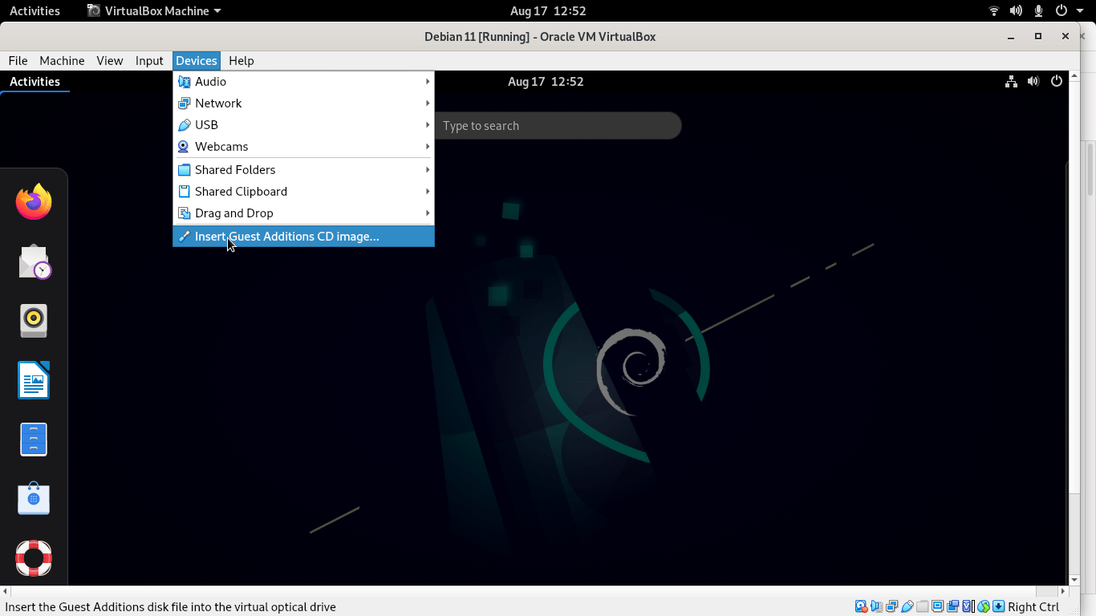Viewport: 1096px width, 616px height.
Task: Open the Files manager dock icon
Action: 34,439
